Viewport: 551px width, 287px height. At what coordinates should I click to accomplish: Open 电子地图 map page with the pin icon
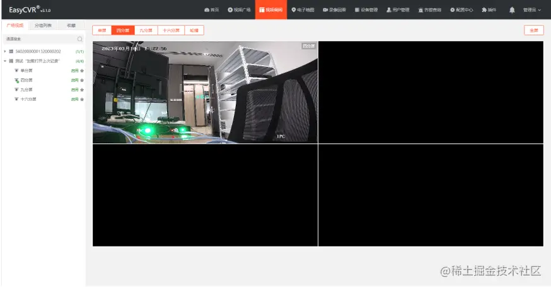tap(303, 10)
